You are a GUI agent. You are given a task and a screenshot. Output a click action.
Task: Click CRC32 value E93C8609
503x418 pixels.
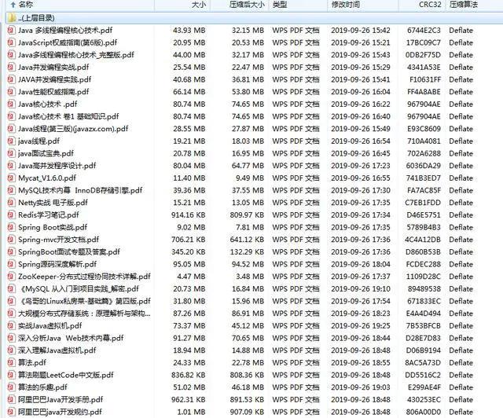(424, 129)
